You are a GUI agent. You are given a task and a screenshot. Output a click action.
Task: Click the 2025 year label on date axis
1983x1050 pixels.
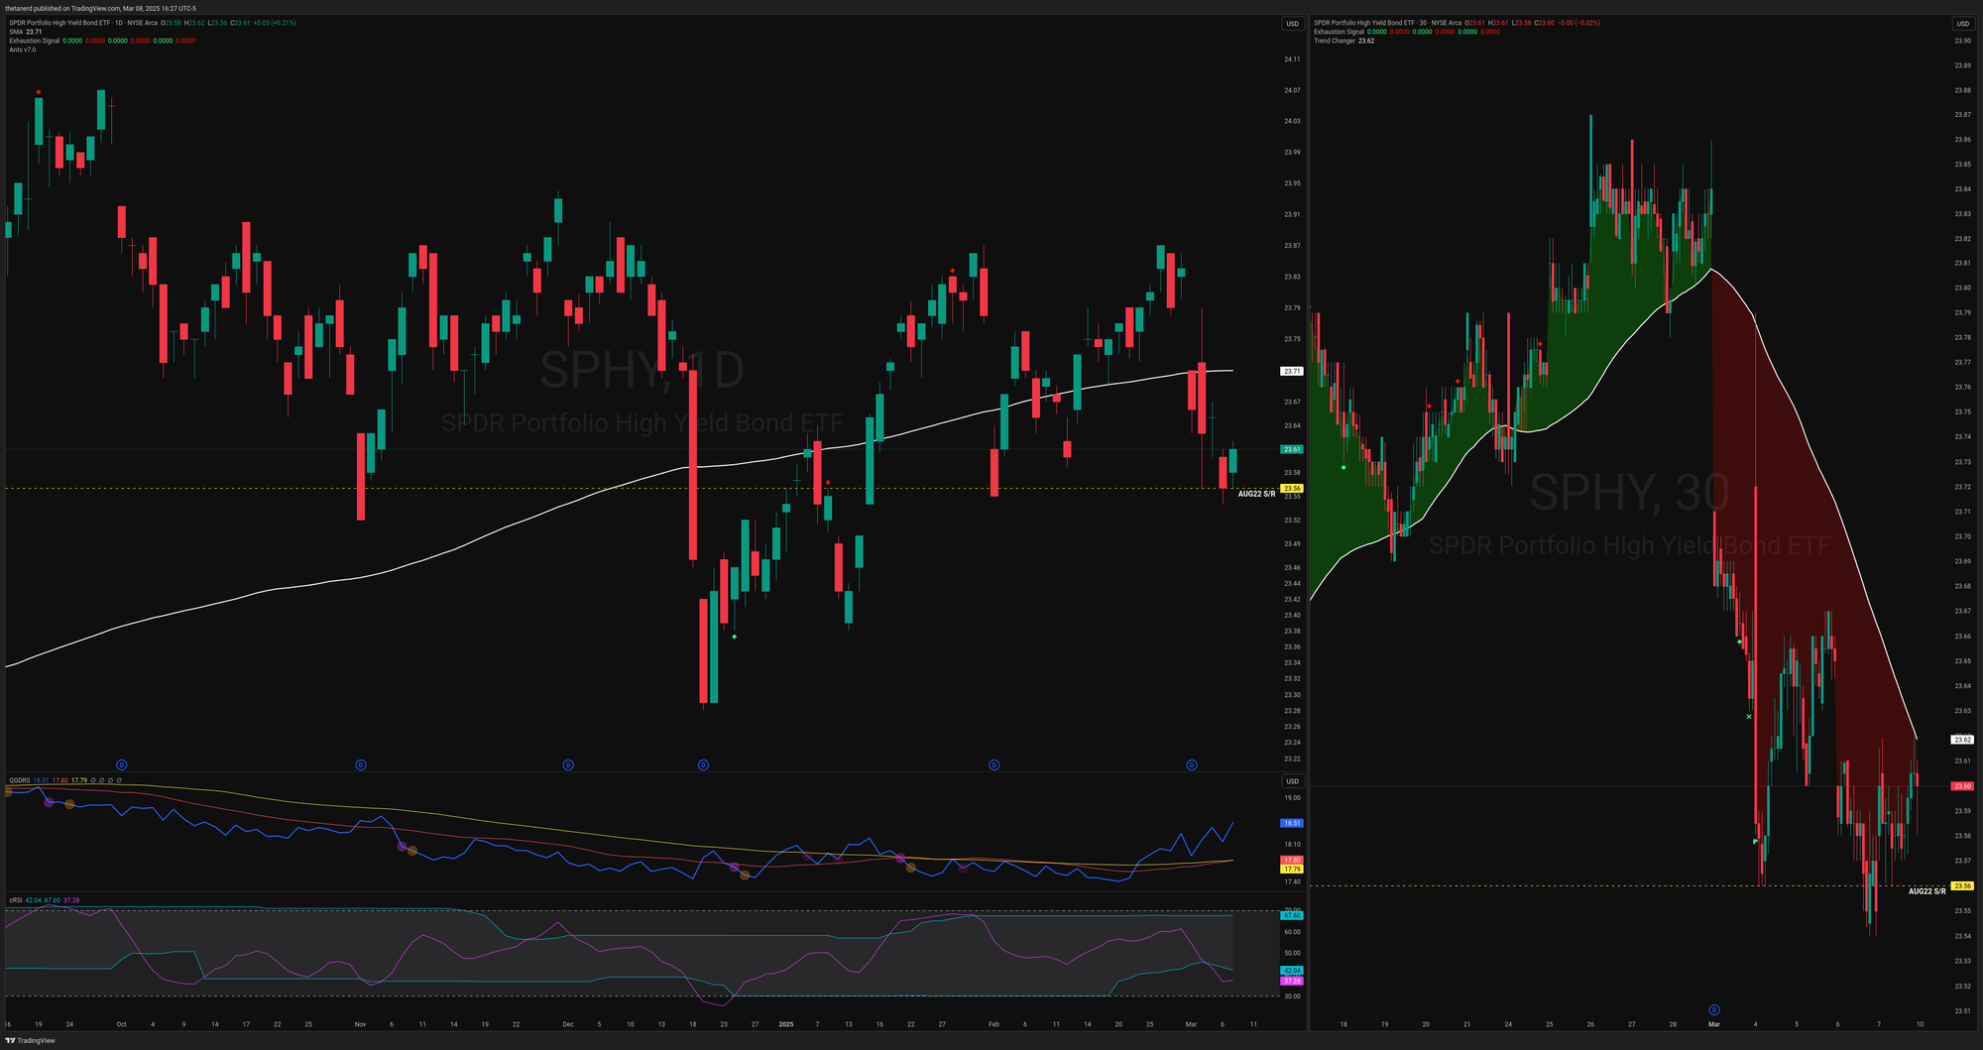pos(785,1023)
